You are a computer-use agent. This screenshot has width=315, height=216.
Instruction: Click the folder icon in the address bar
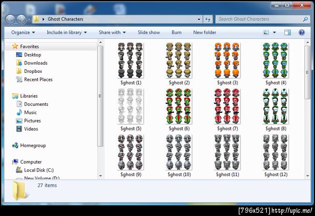(36, 19)
